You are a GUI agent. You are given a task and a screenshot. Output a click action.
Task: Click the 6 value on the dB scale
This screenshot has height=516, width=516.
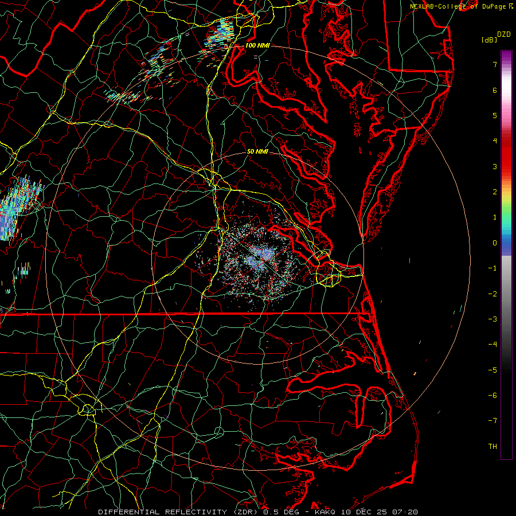(x=495, y=90)
